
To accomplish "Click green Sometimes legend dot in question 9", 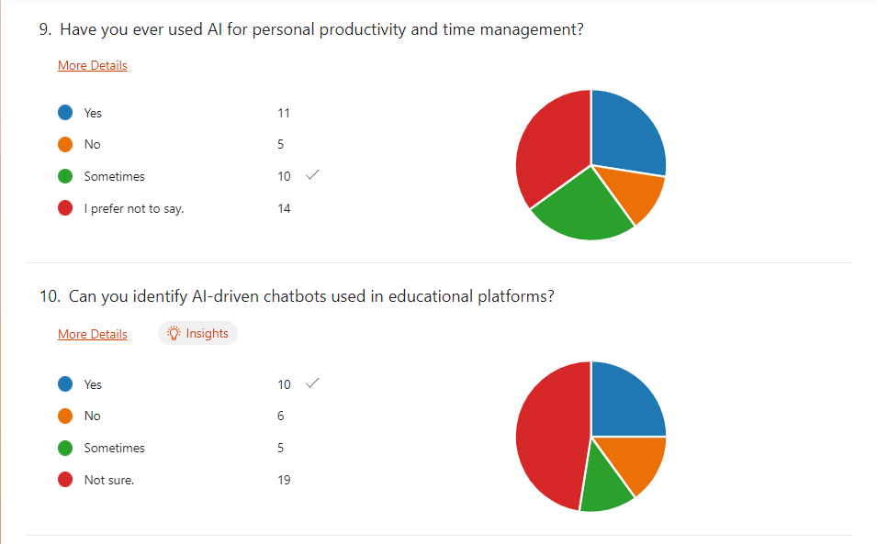I will coord(65,176).
